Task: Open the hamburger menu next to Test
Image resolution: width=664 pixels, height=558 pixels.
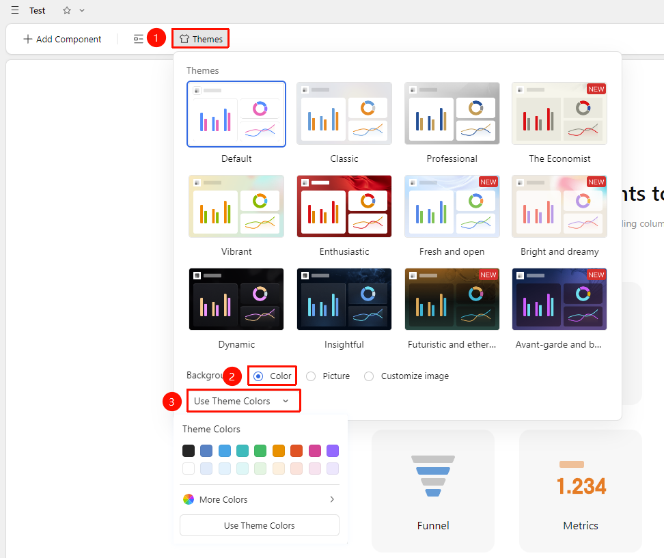Action: [x=15, y=10]
